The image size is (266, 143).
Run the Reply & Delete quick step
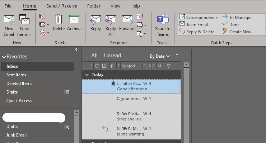click(197, 32)
